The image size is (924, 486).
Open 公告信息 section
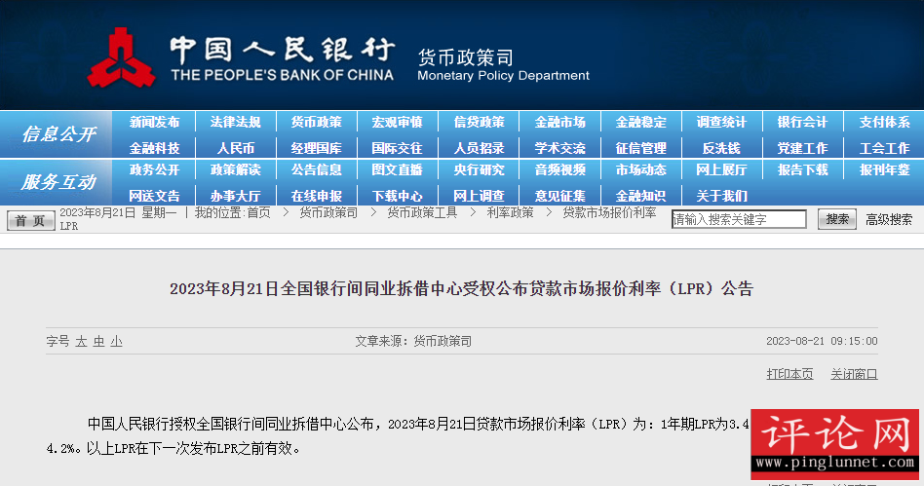click(317, 169)
